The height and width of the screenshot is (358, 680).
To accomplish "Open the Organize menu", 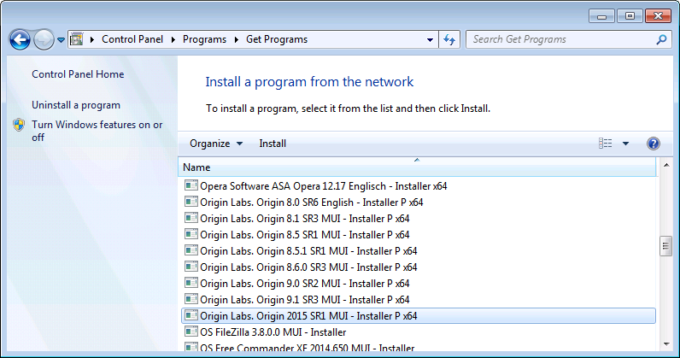I will (x=216, y=144).
